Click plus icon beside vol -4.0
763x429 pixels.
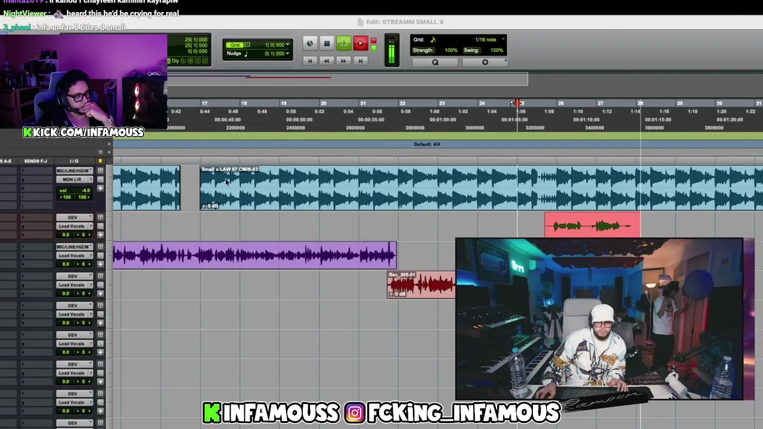point(100,189)
